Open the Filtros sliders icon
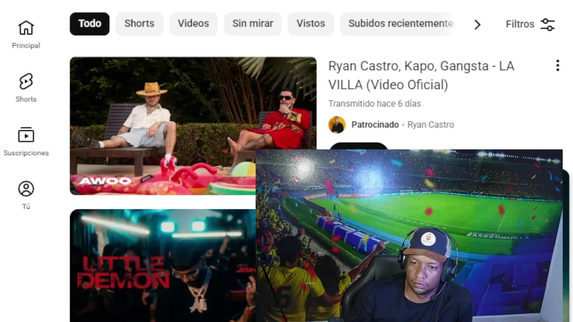The height and width of the screenshot is (322, 573). click(547, 24)
